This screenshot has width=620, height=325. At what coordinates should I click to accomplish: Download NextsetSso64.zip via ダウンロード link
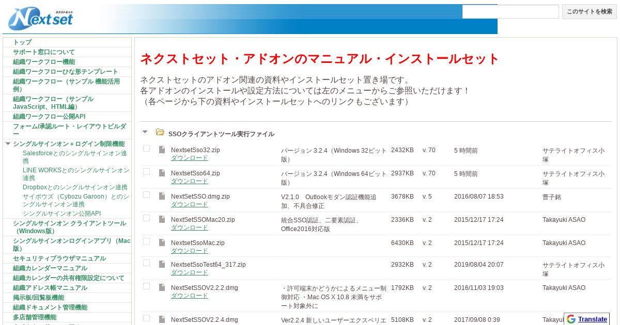[190, 181]
